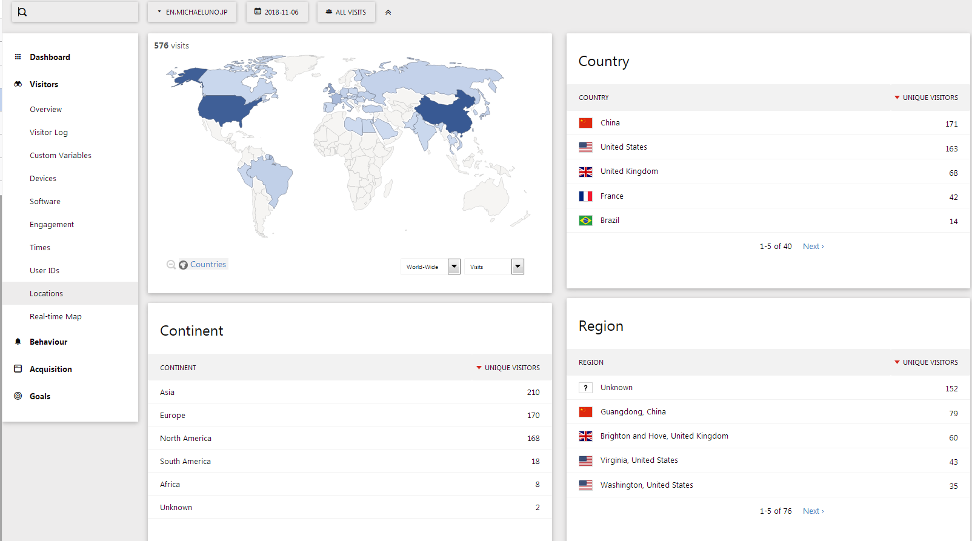
Task: Open the World-Wide map region dropdown
Action: 454,267
